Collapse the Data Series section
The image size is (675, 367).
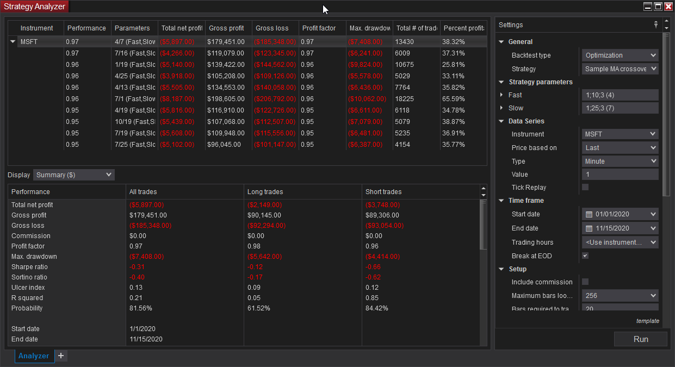click(501, 121)
